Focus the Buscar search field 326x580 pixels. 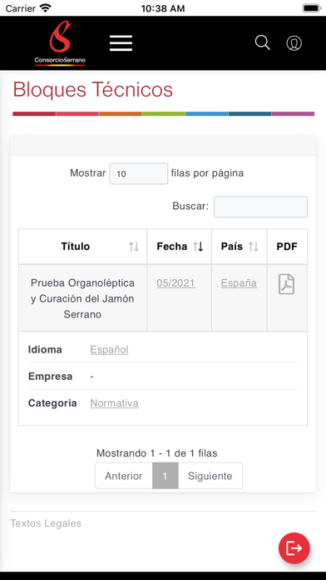tap(260, 207)
